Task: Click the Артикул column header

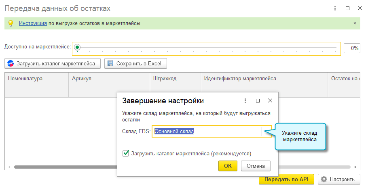Action: pyautogui.click(x=109, y=85)
